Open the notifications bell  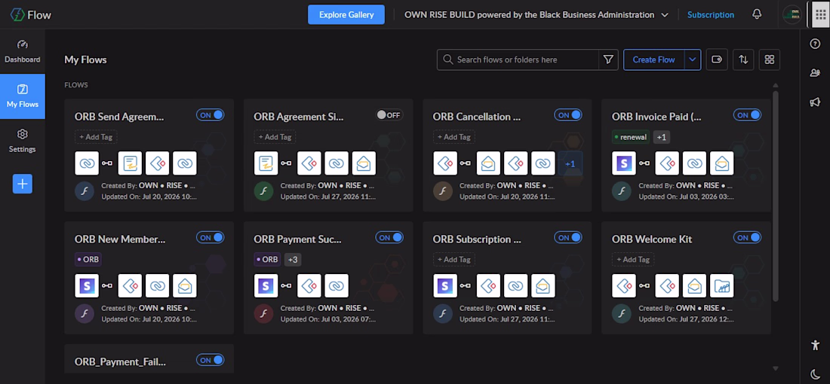(757, 14)
